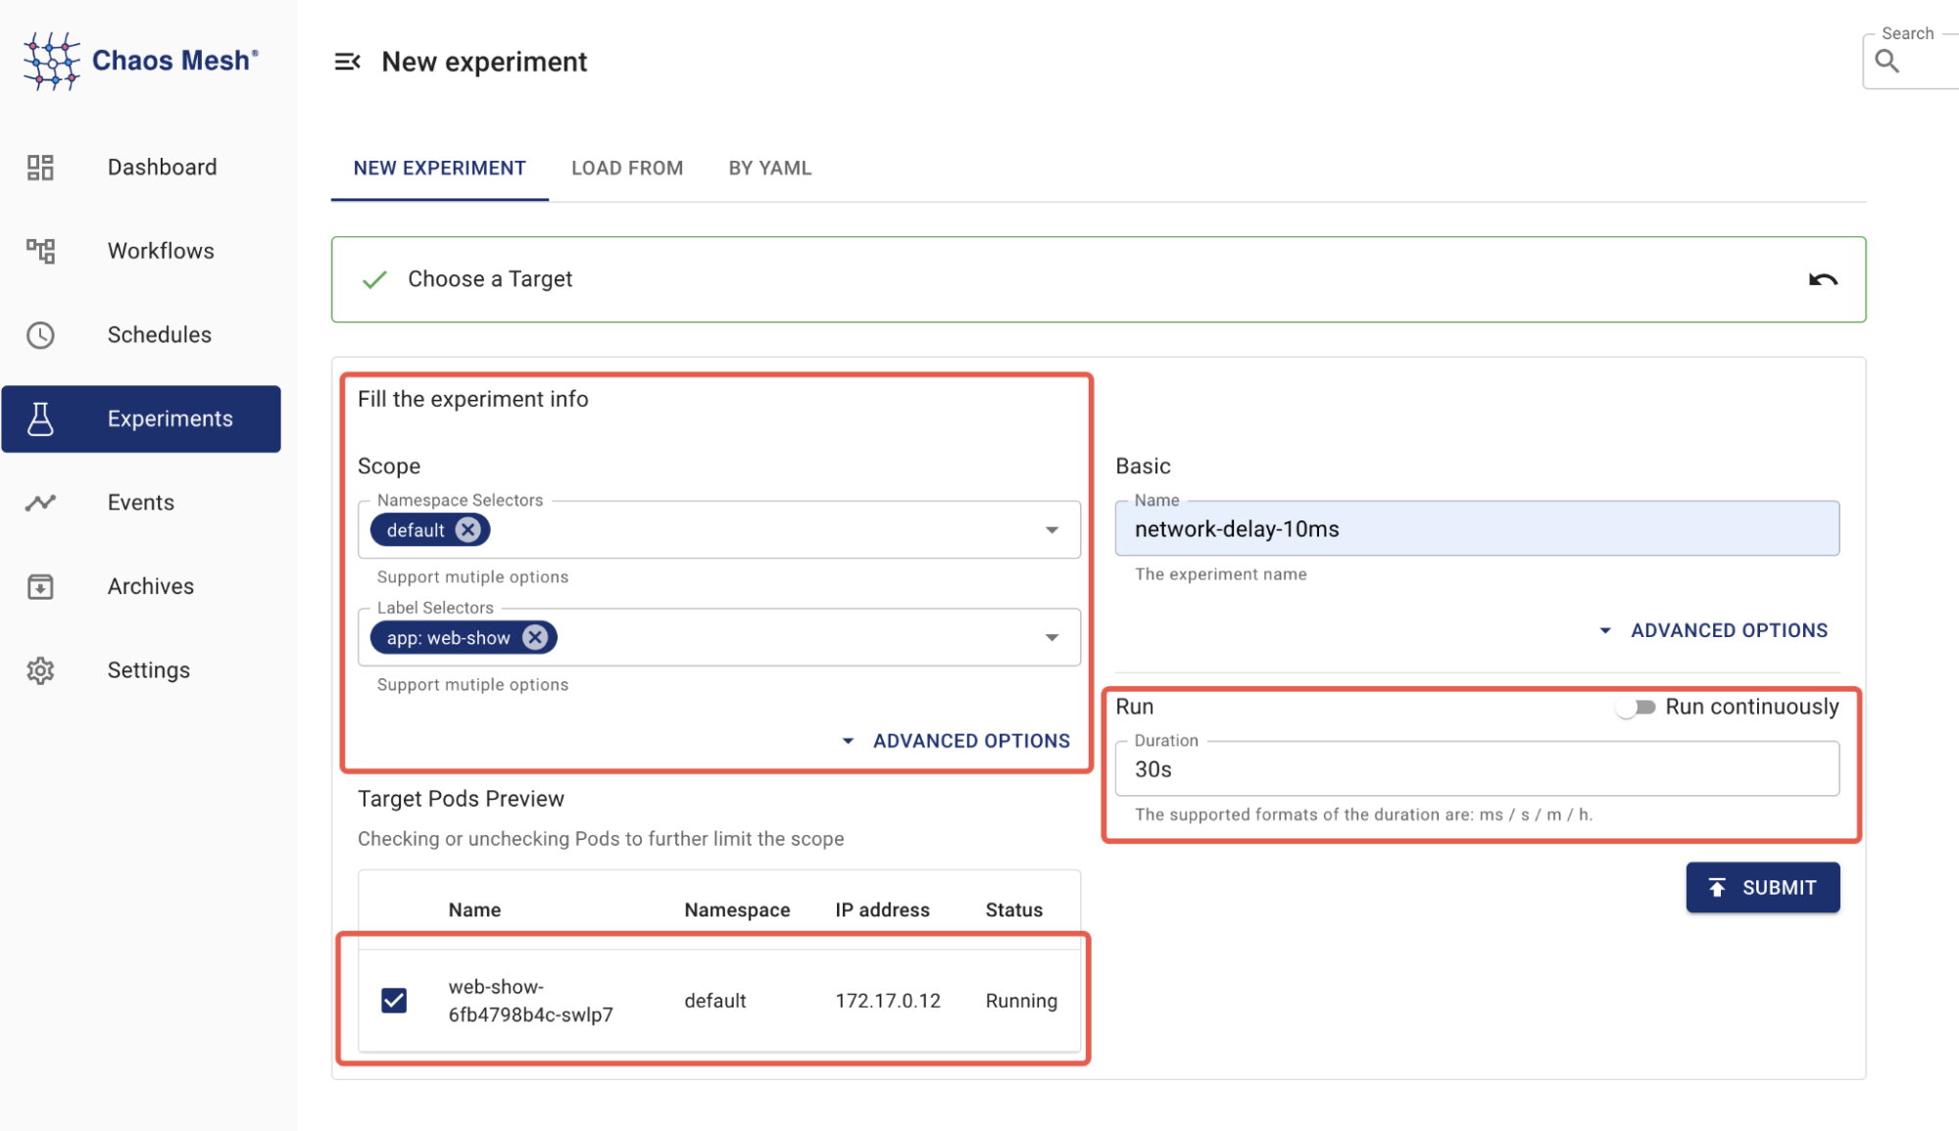Uncheck the web-show-6fb4798b4c-swlp7 pod checkbox
The height and width of the screenshot is (1131, 1959).
[394, 1001]
